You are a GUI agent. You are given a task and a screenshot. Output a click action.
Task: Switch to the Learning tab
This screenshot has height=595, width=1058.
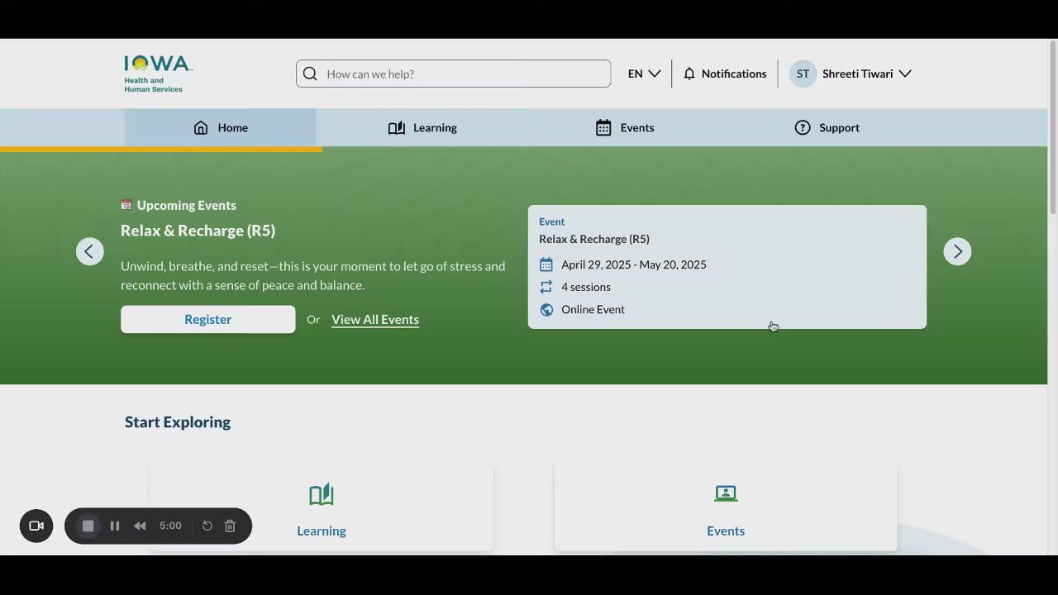(422, 127)
